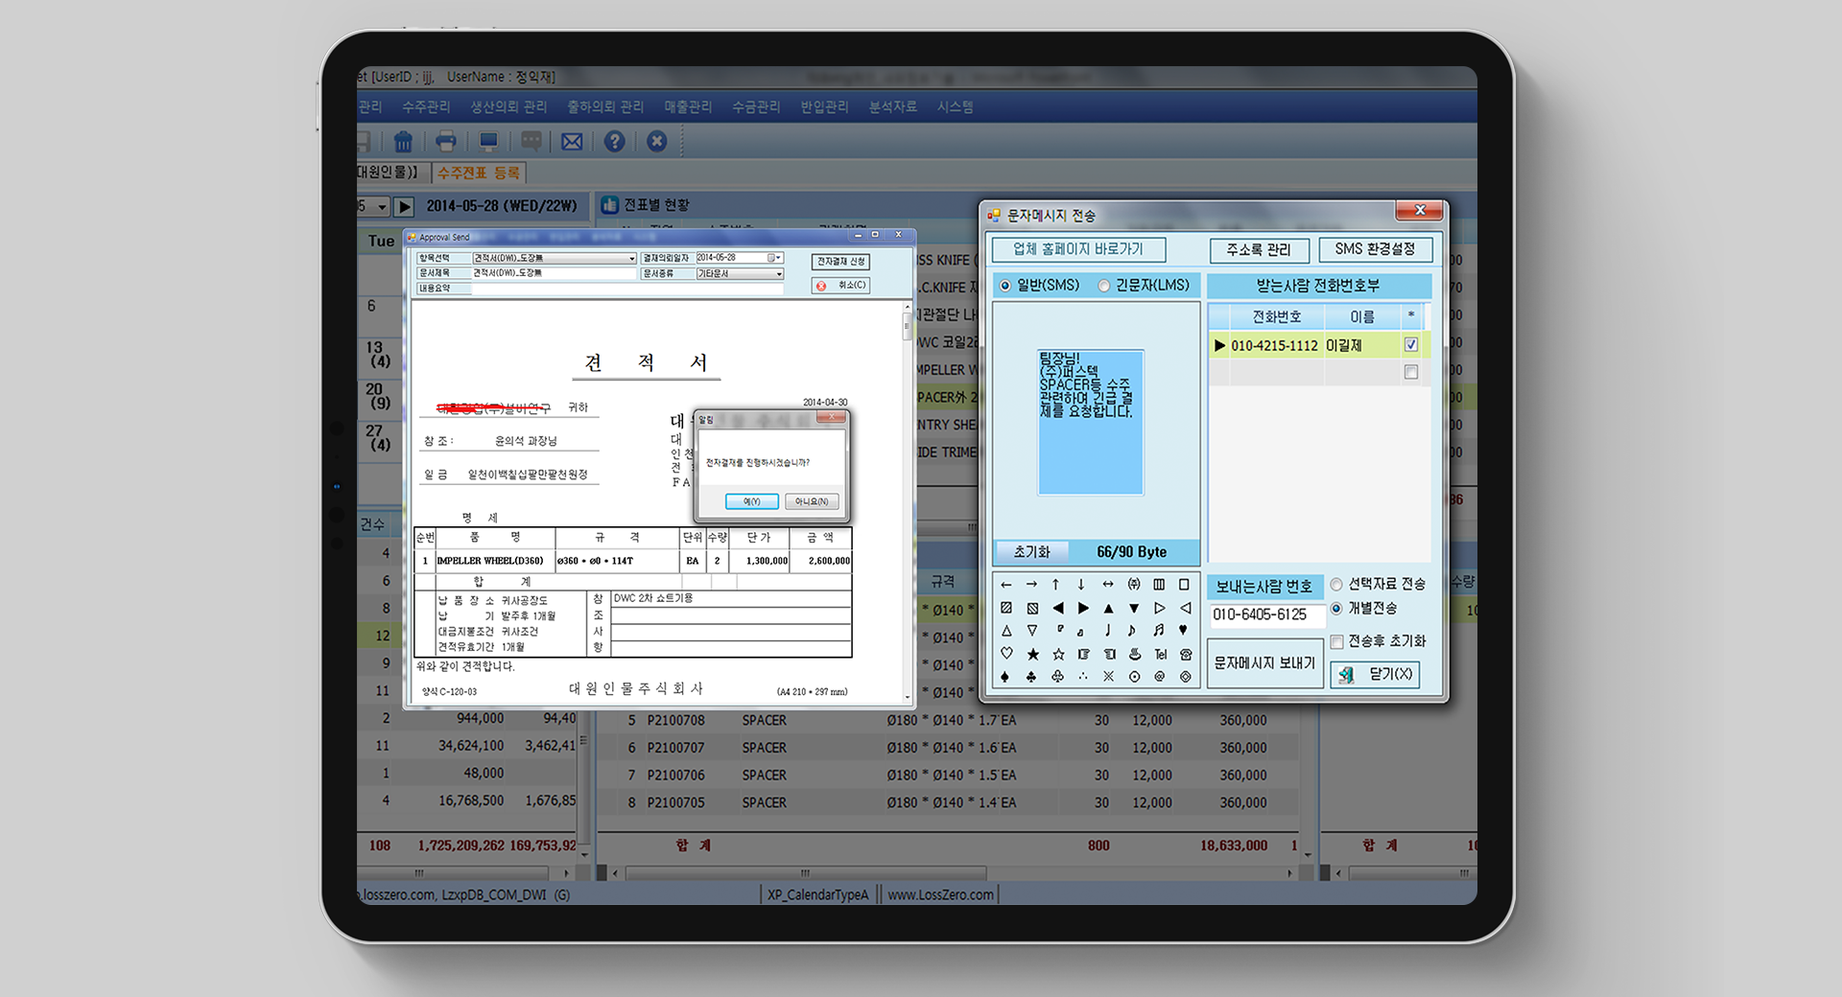Open the help question mark icon in toolbar

(x=615, y=142)
